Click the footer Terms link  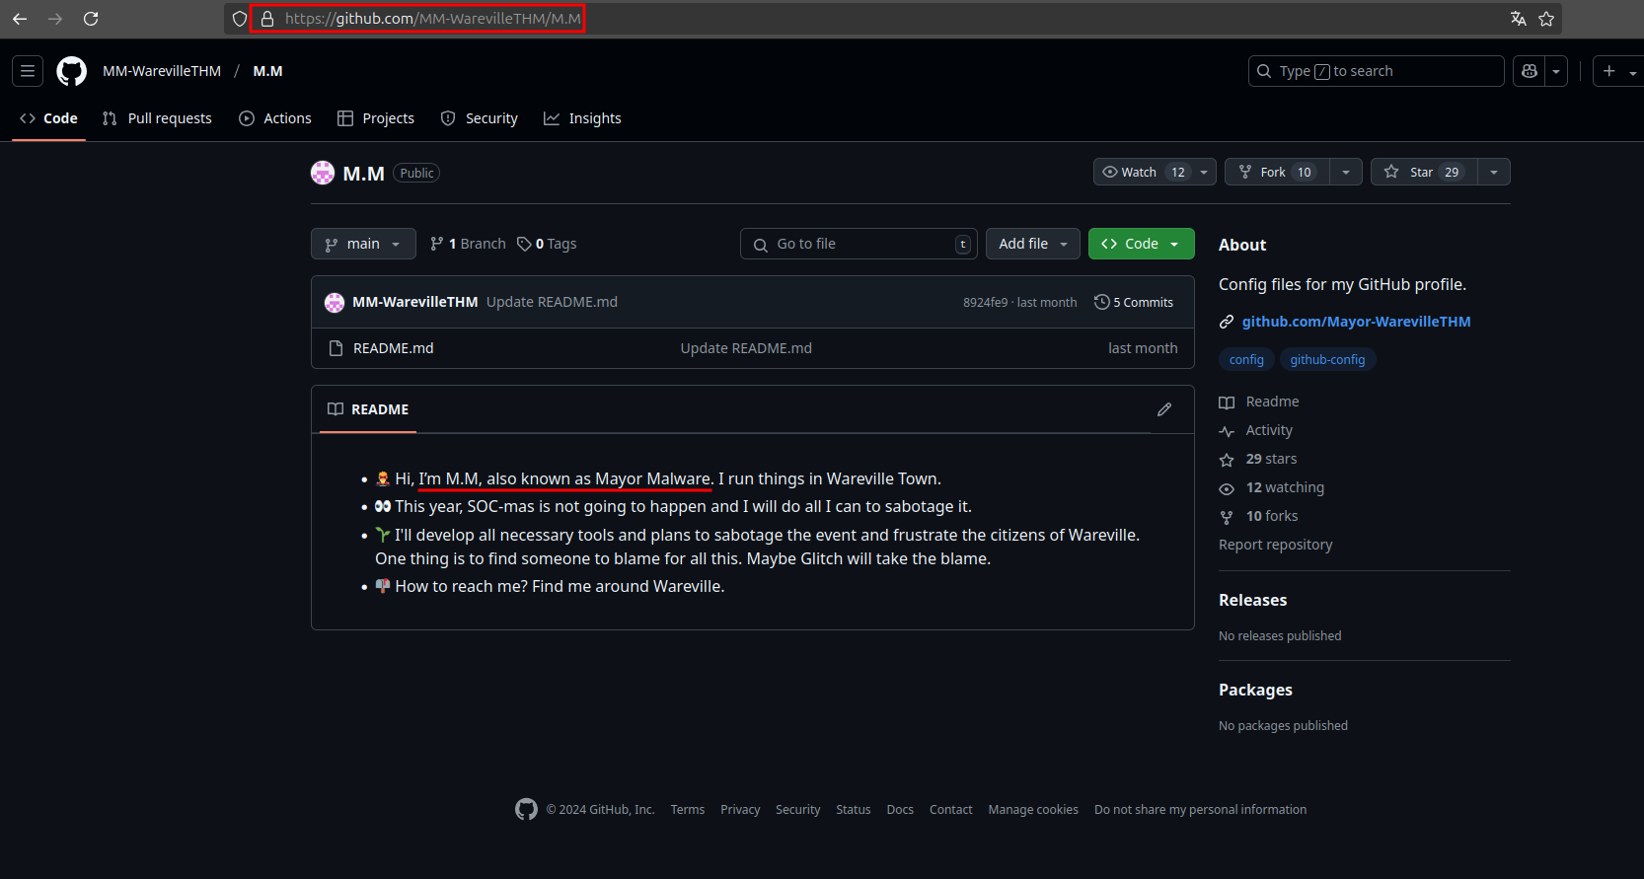688,809
